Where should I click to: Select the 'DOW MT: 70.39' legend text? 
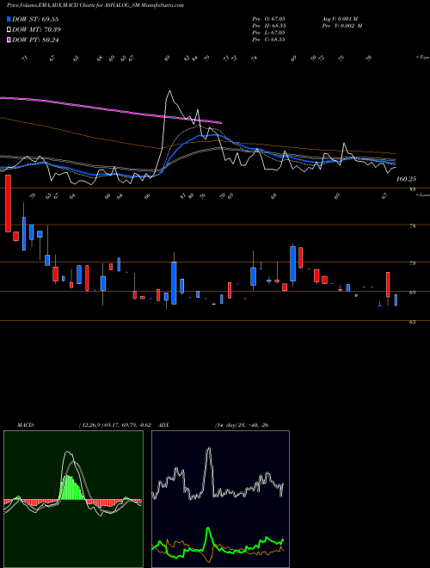click(x=37, y=30)
